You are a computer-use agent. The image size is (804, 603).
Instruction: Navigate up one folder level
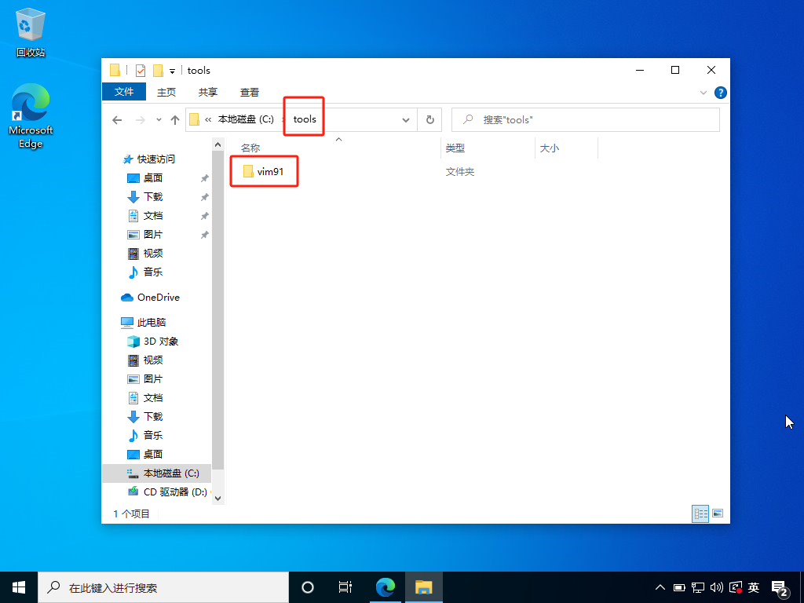click(x=174, y=119)
